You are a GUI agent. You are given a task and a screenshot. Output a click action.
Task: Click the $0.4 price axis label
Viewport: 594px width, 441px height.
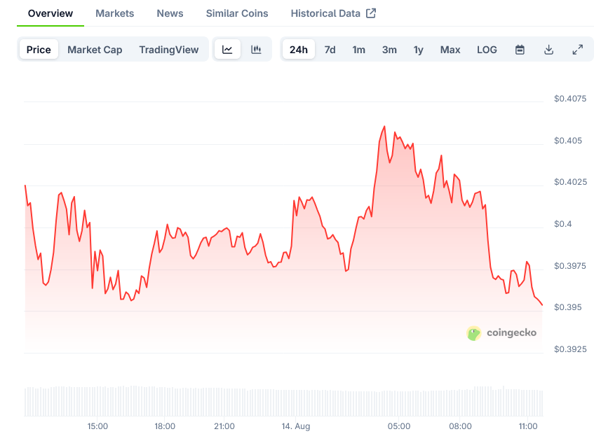(x=563, y=224)
